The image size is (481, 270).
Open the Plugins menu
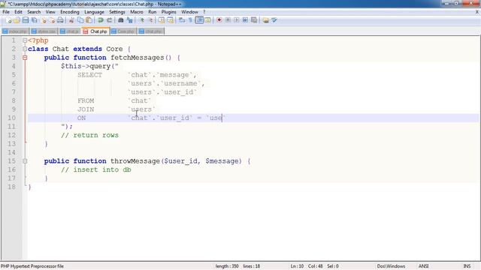[168, 12]
